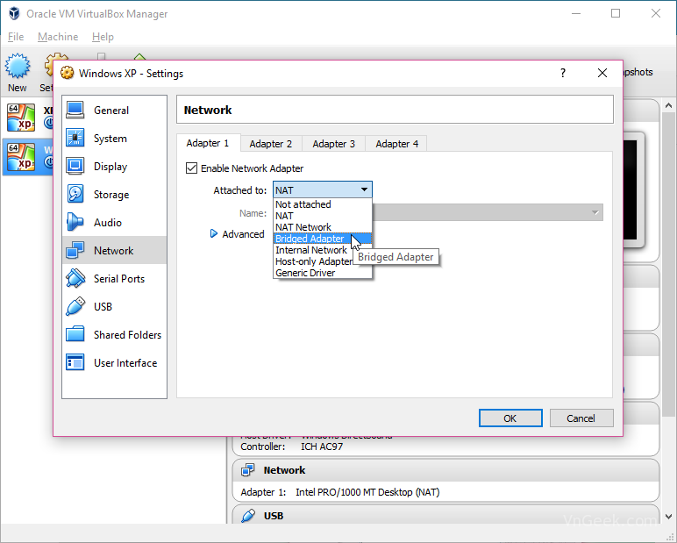Image resolution: width=677 pixels, height=543 pixels.
Task: Open System settings category
Action: coord(114,139)
